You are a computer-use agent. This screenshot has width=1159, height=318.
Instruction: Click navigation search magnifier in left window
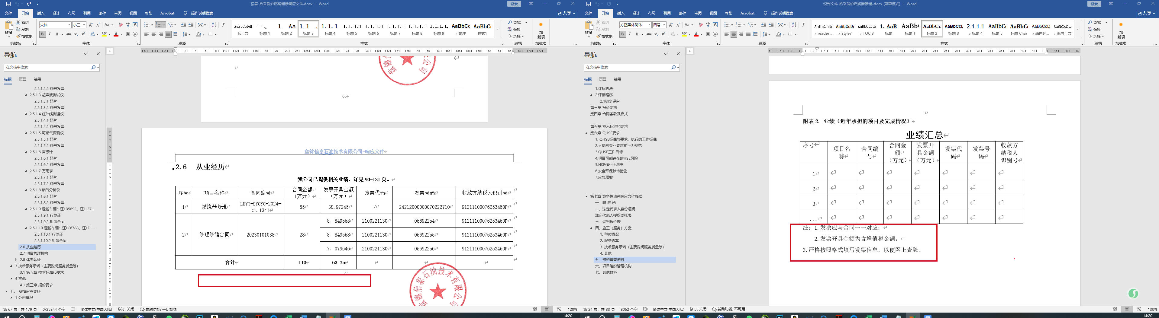(x=93, y=67)
